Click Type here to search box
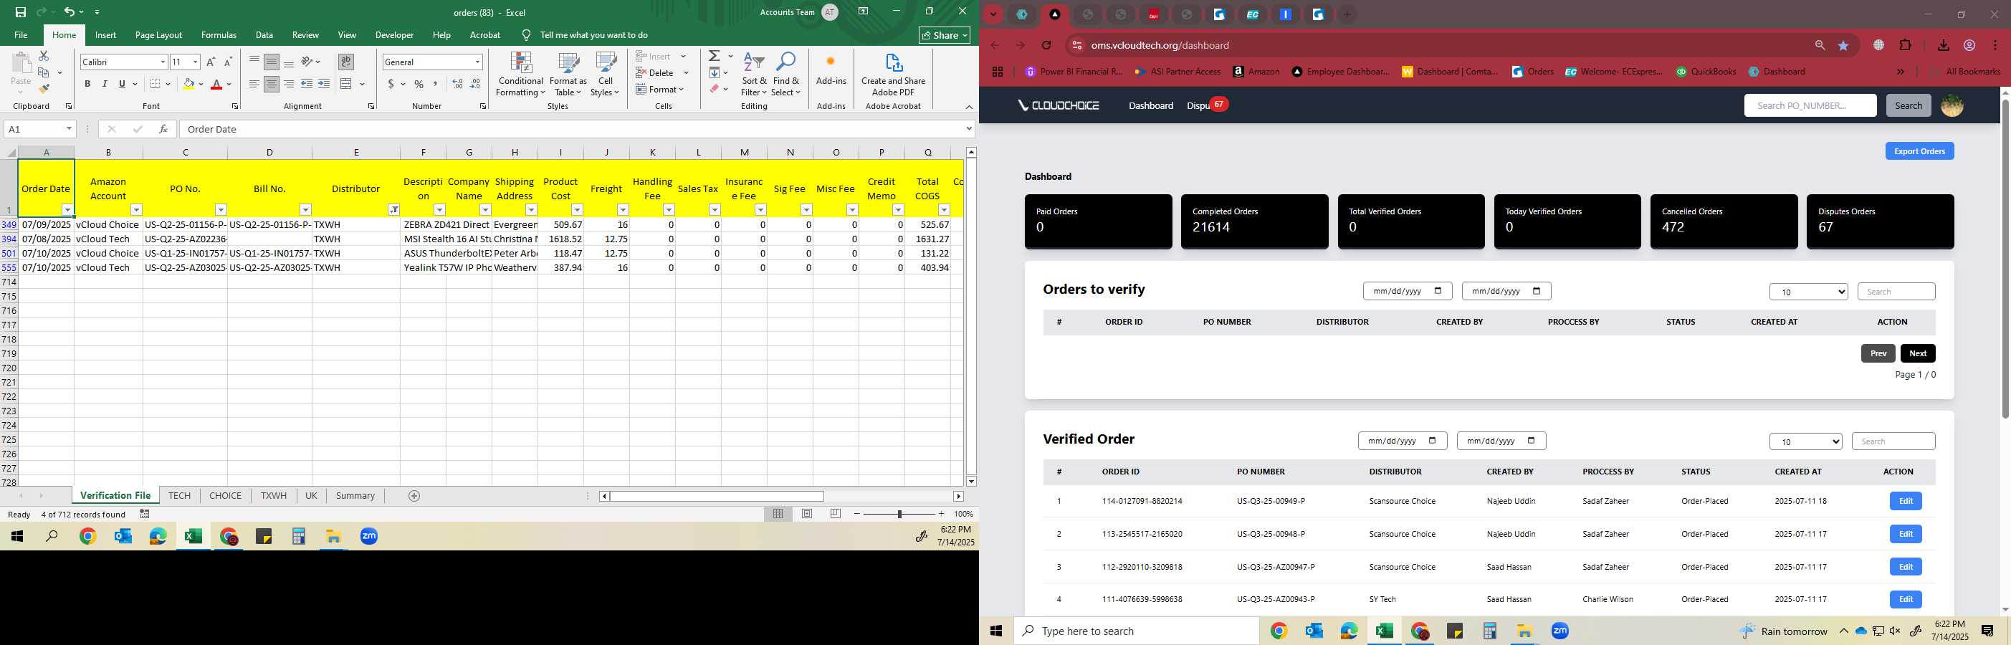This screenshot has height=645, width=2011. [1137, 631]
